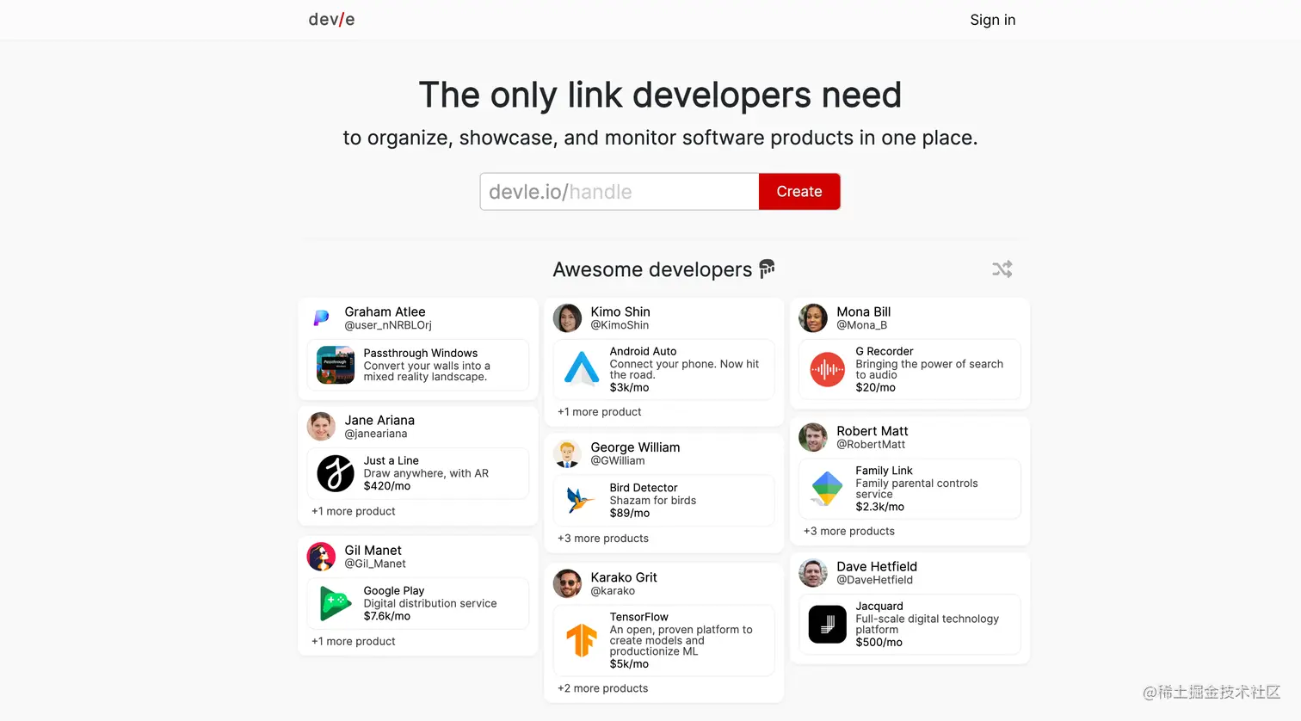The height and width of the screenshot is (721, 1301).
Task: Open the G Recorder product title
Action: coord(885,351)
